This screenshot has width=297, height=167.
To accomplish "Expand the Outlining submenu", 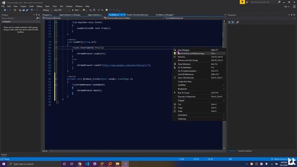I will pos(199,119).
